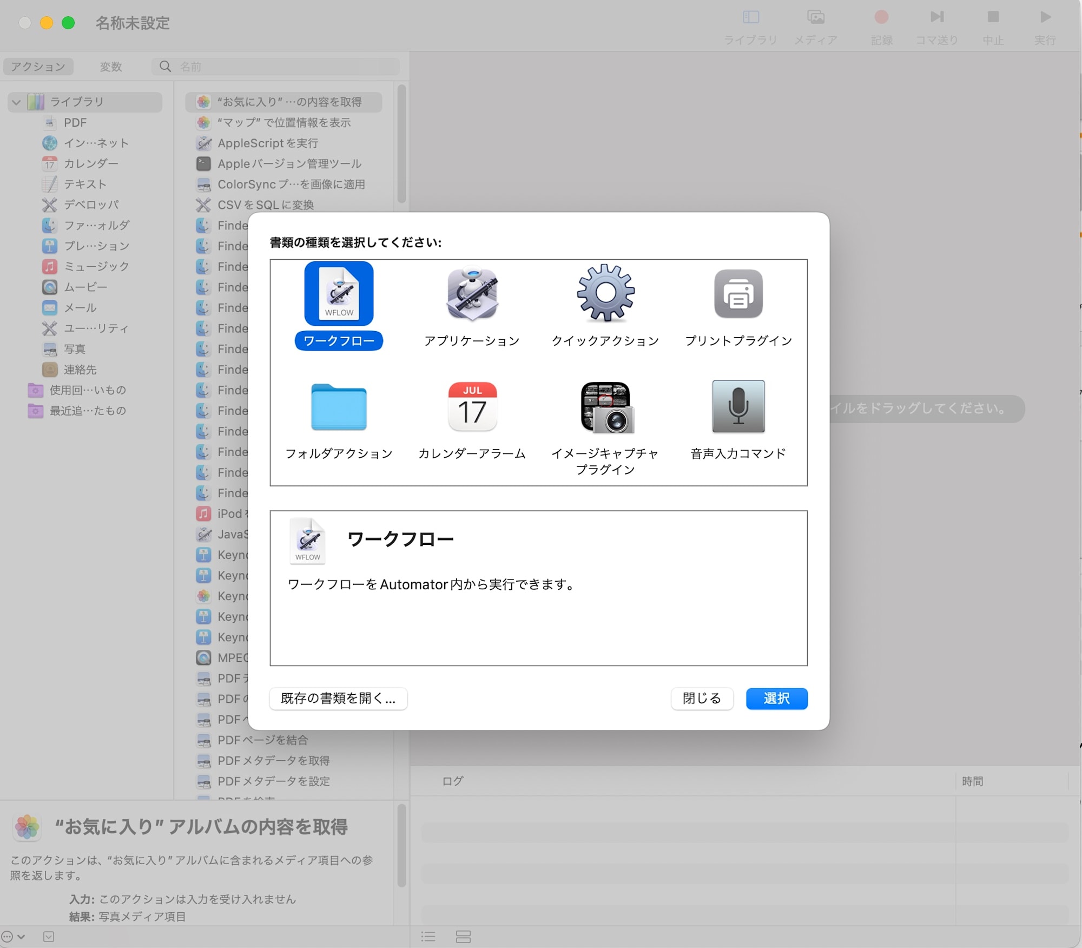Select 写真 category in library

point(64,349)
